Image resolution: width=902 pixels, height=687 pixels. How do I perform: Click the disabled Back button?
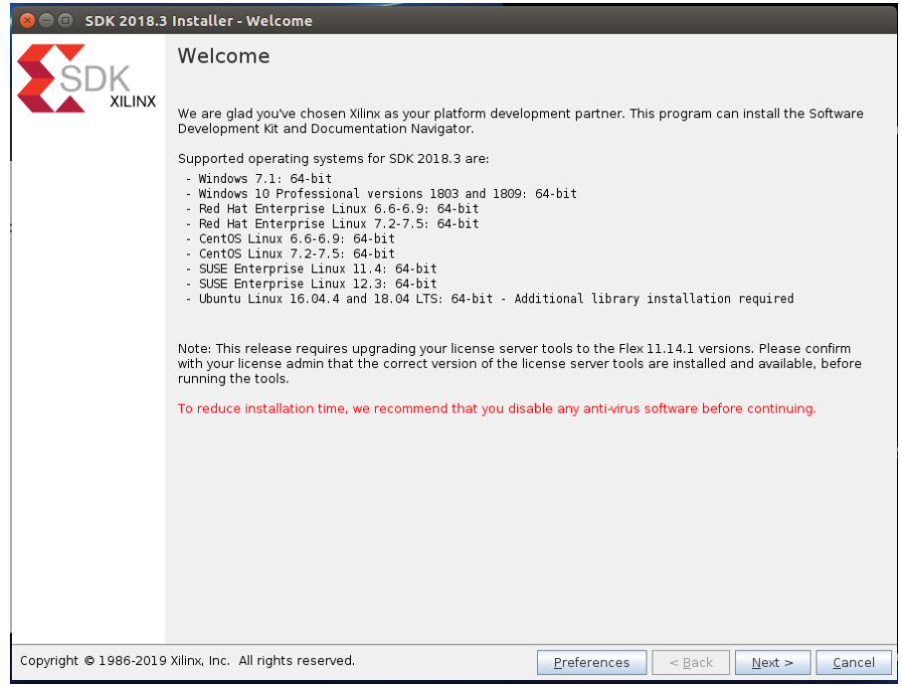tap(691, 662)
